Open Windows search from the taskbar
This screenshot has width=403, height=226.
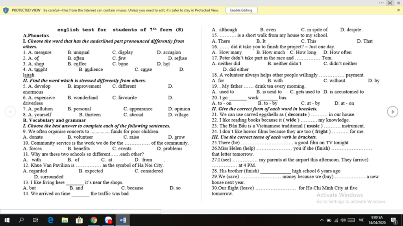click(x=21, y=220)
